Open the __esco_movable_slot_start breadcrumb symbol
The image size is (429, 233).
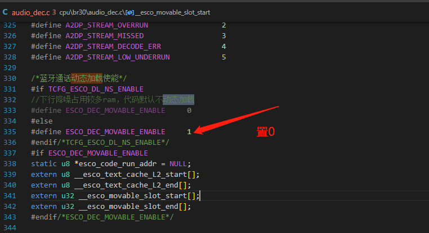point(172,12)
